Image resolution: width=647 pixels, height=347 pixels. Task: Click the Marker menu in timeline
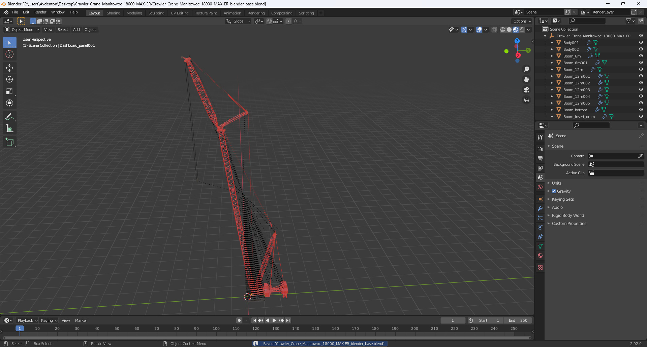point(81,320)
